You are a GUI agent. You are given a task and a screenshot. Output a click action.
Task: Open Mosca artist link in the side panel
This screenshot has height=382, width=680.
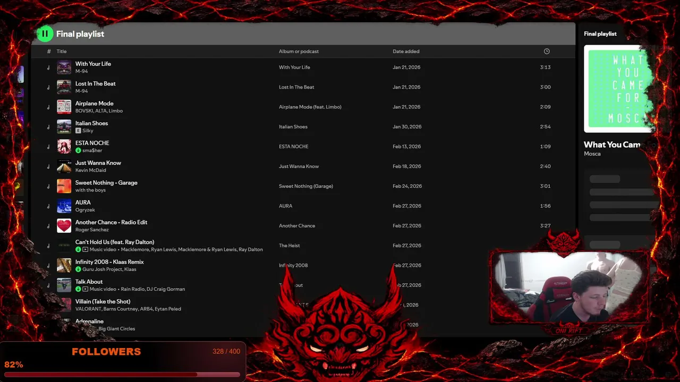click(x=592, y=154)
